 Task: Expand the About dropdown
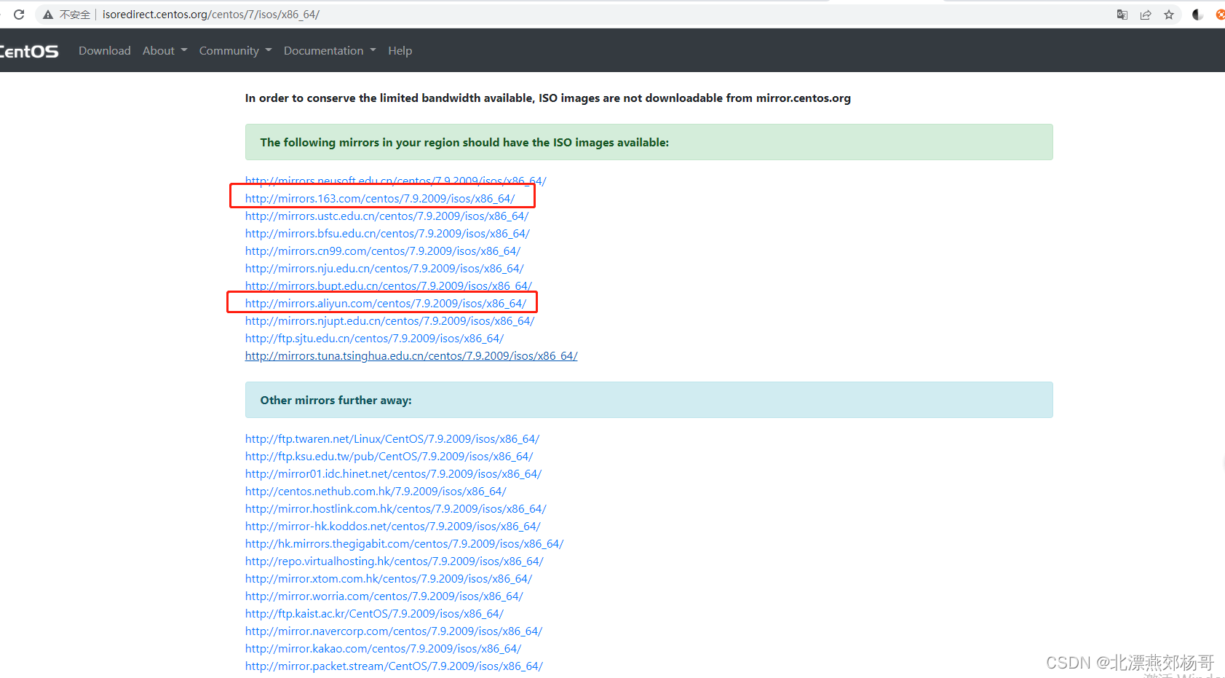(x=164, y=50)
